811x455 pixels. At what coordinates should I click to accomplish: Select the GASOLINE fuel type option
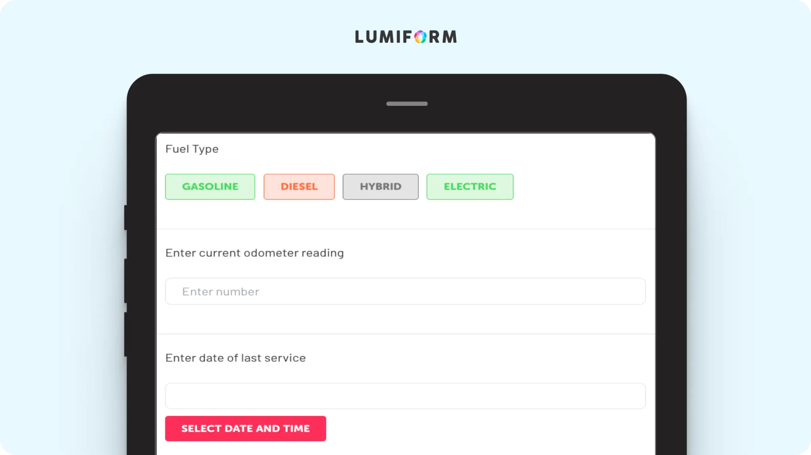pos(210,187)
